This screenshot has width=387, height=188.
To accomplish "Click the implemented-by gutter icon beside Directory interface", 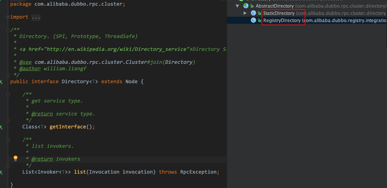I will click(1, 82).
